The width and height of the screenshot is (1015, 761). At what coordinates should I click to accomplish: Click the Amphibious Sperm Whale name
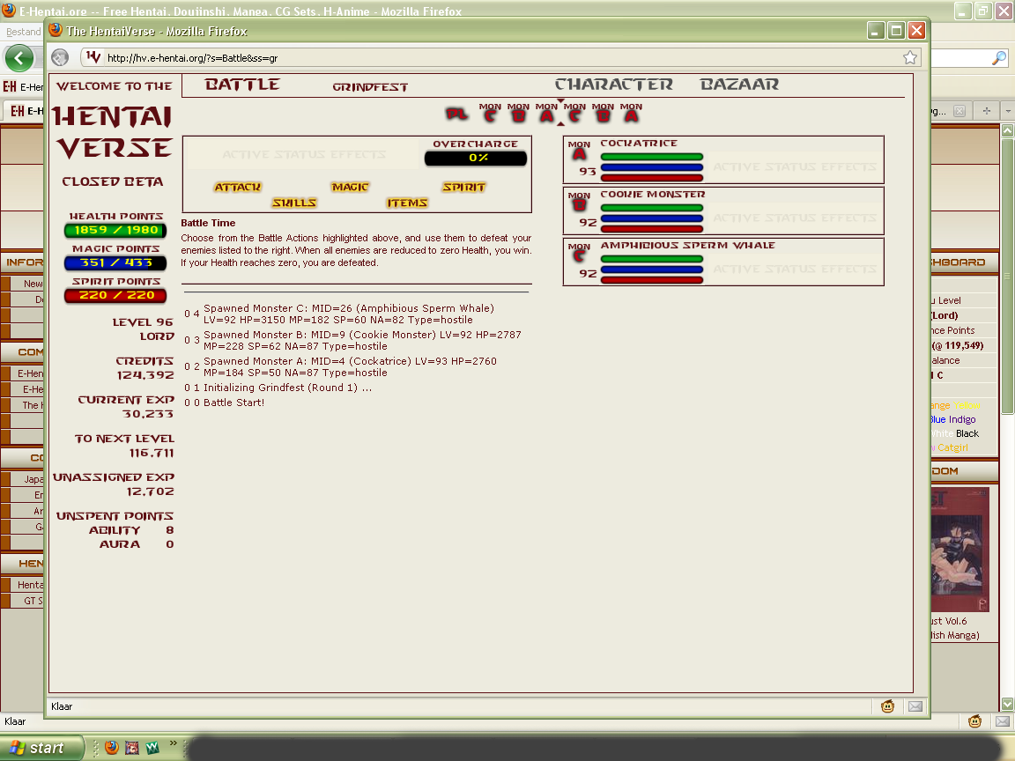[x=687, y=245]
